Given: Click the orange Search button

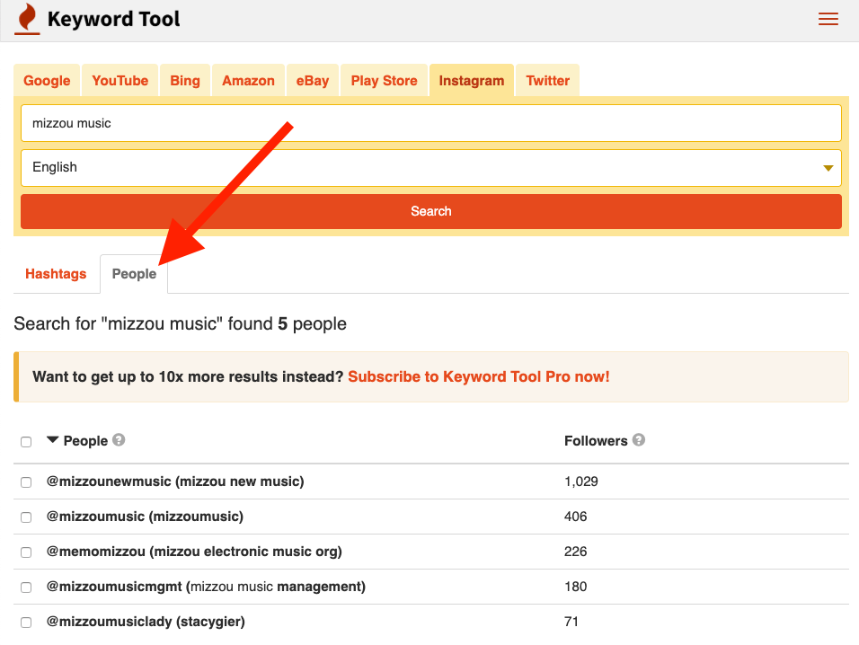Looking at the screenshot, I should (431, 211).
